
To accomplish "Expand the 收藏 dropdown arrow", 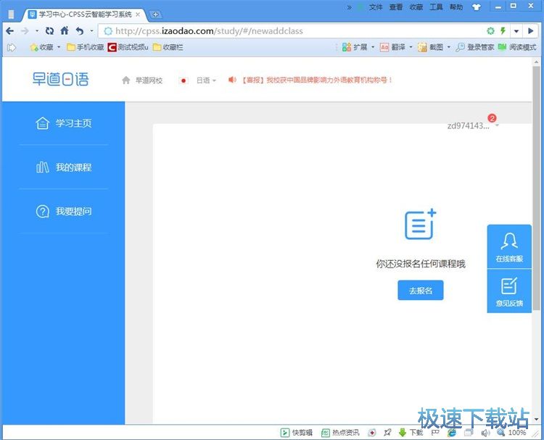I will tap(59, 47).
